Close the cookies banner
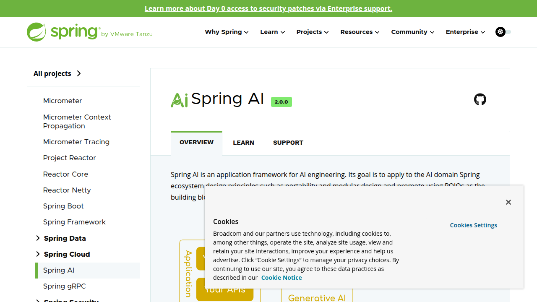 click(x=508, y=202)
